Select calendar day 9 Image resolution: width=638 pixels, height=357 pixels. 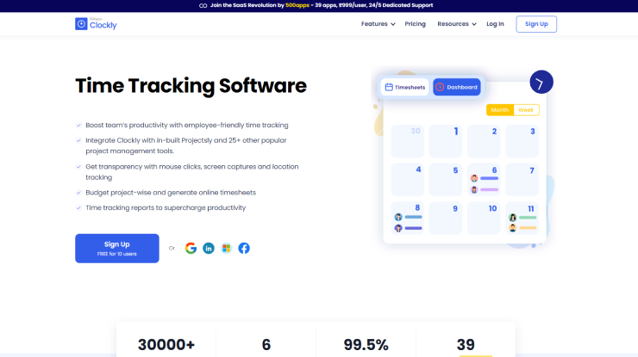tap(446, 219)
